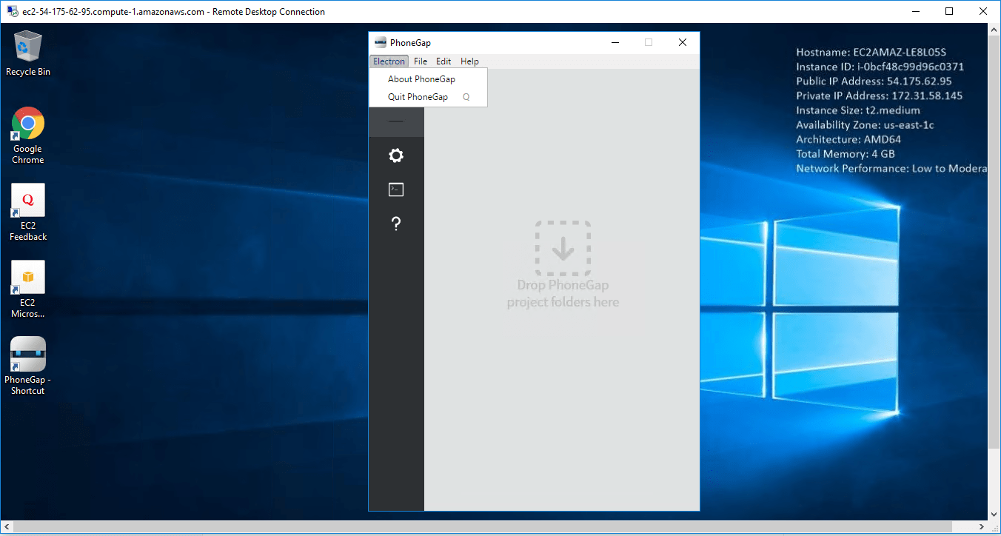
Task: Choose About PhoneGap from the menu
Action: pos(421,79)
